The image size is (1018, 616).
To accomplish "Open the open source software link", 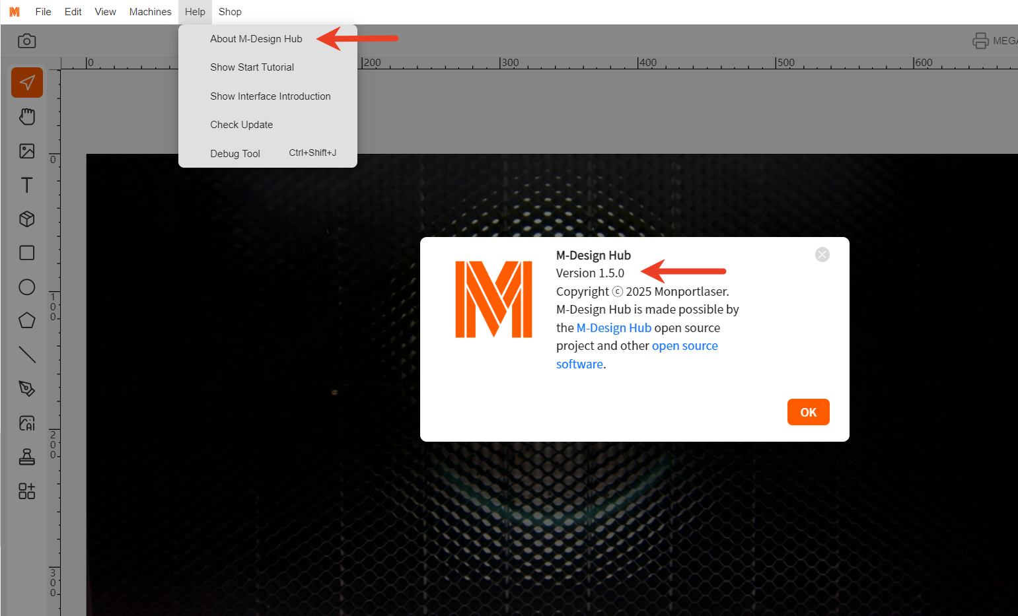I will point(637,355).
